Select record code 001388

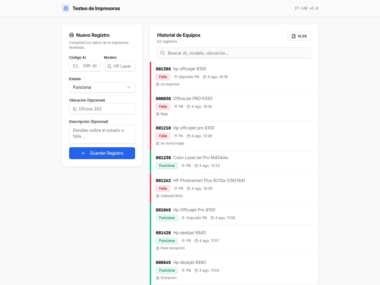(x=163, y=69)
